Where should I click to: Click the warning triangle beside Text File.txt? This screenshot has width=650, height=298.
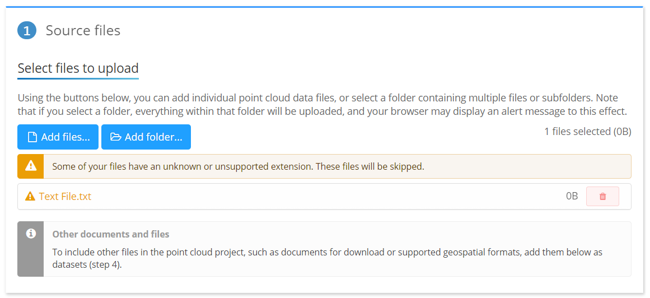tap(30, 197)
